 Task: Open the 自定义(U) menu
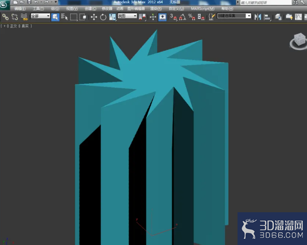click(176, 9)
